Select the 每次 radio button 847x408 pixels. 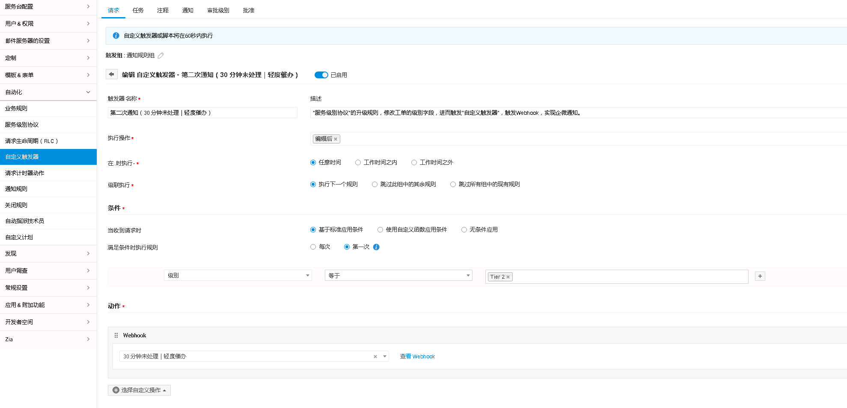(x=313, y=247)
